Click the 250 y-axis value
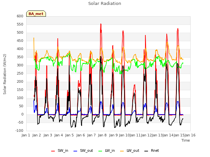Viewport: 210px width, 157px height. [20, 73]
